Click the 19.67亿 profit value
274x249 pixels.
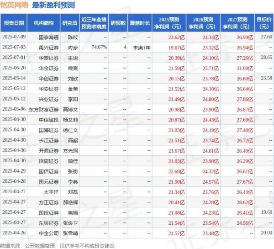(x=176, y=48)
